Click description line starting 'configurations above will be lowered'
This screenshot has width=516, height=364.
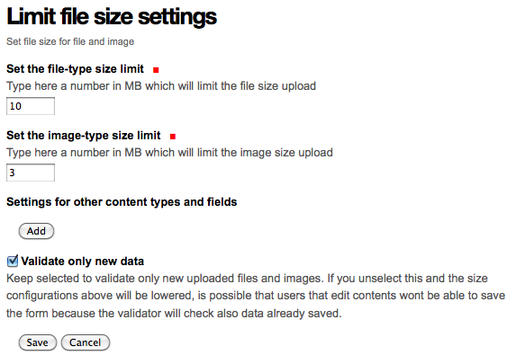point(256,296)
